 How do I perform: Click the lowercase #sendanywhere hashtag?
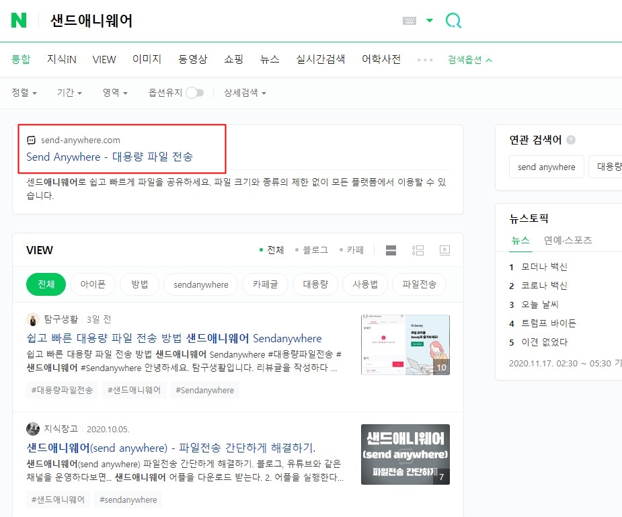coord(128,500)
